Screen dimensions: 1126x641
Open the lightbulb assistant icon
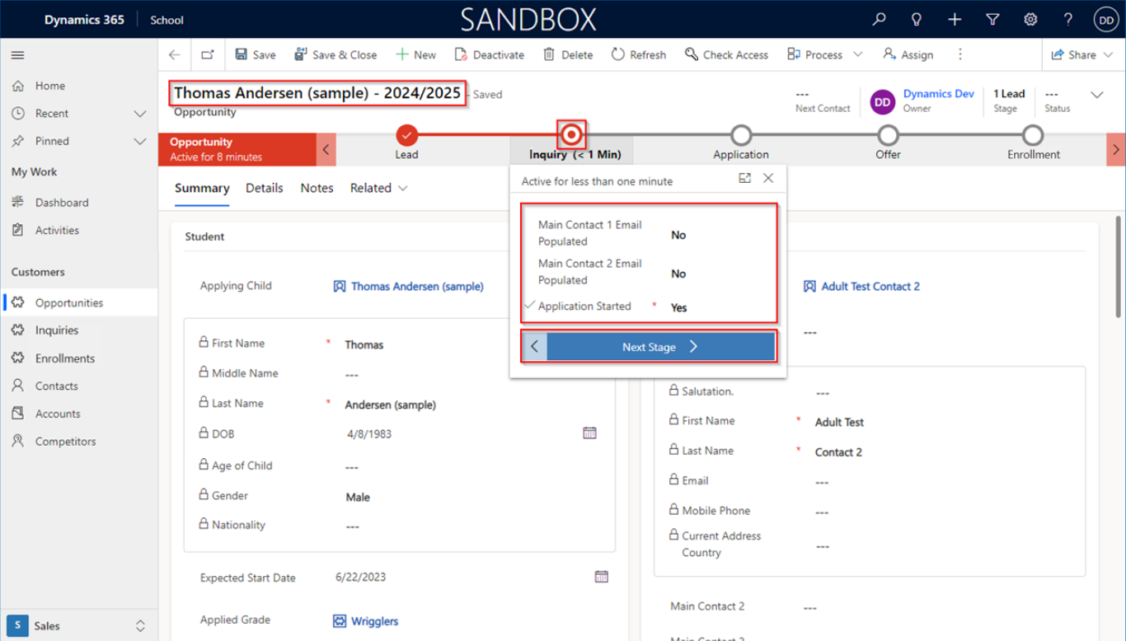point(917,20)
